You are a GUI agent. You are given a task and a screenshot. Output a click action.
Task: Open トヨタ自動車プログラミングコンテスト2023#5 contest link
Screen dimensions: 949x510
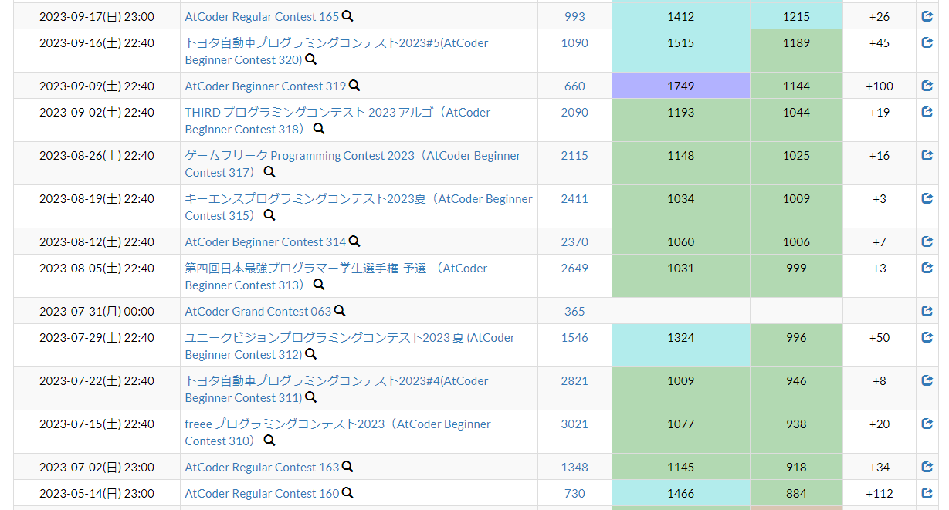[x=337, y=51]
